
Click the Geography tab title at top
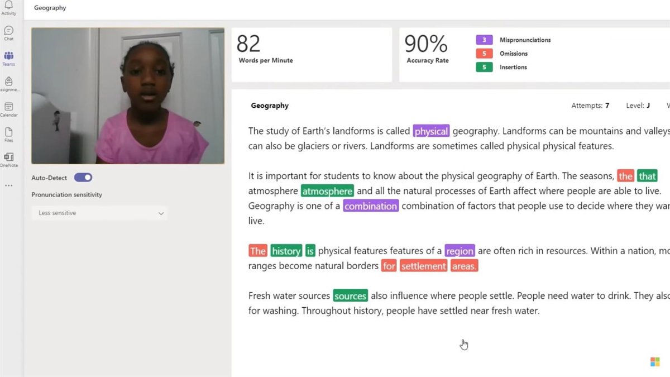50,8
